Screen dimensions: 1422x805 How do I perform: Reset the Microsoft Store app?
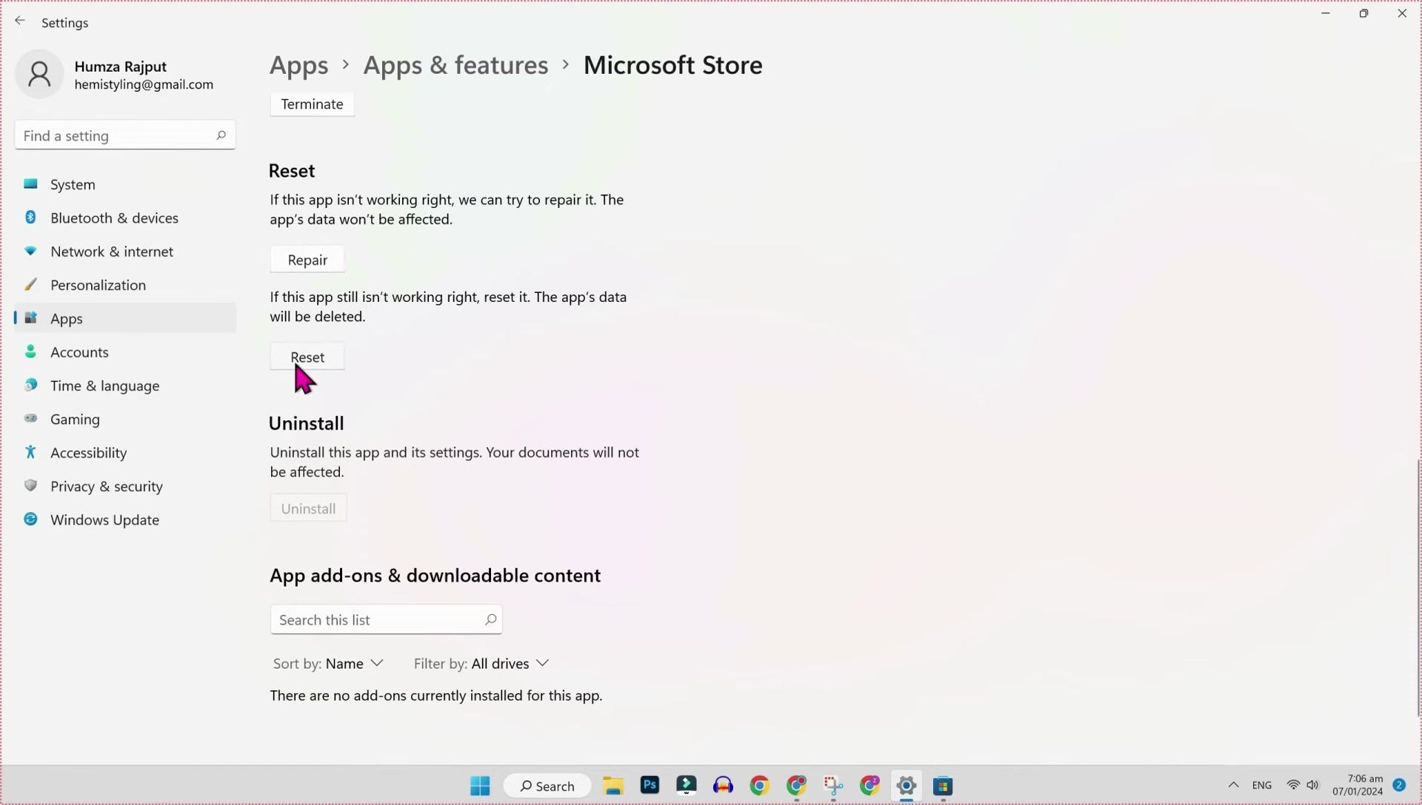307,357
